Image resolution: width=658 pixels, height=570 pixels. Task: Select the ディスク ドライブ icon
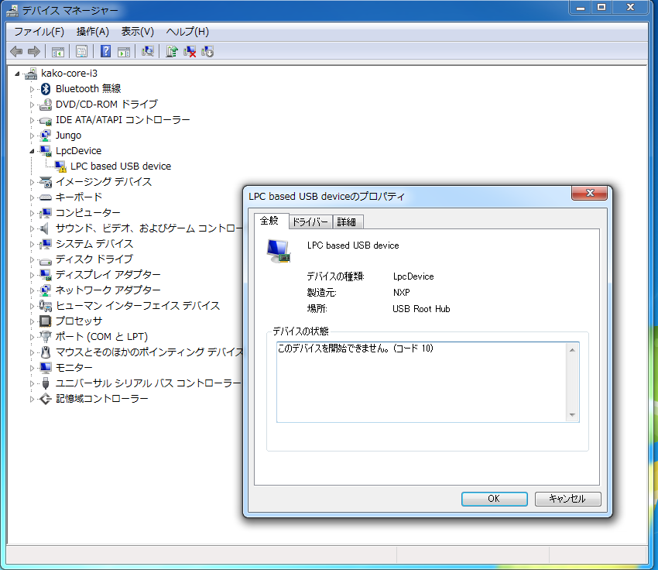(46, 260)
